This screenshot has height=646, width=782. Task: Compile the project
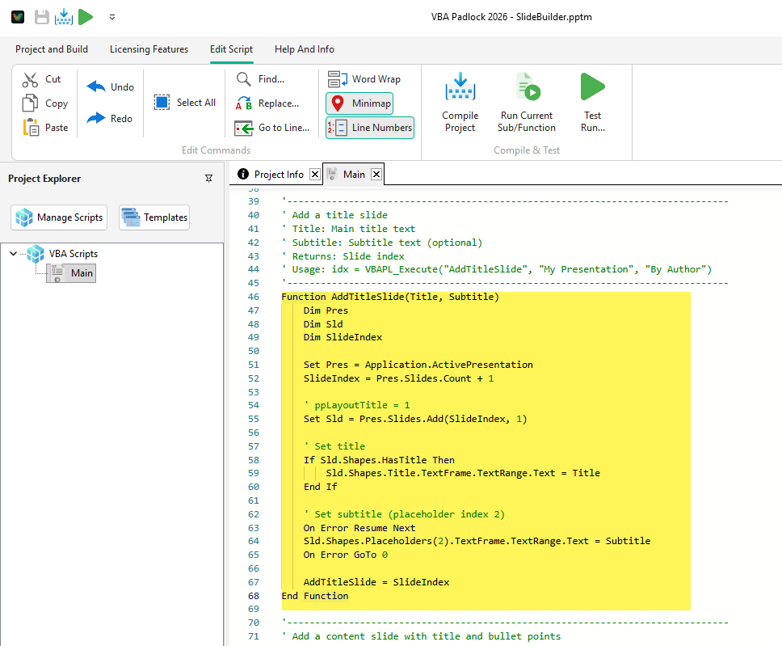pos(460,103)
